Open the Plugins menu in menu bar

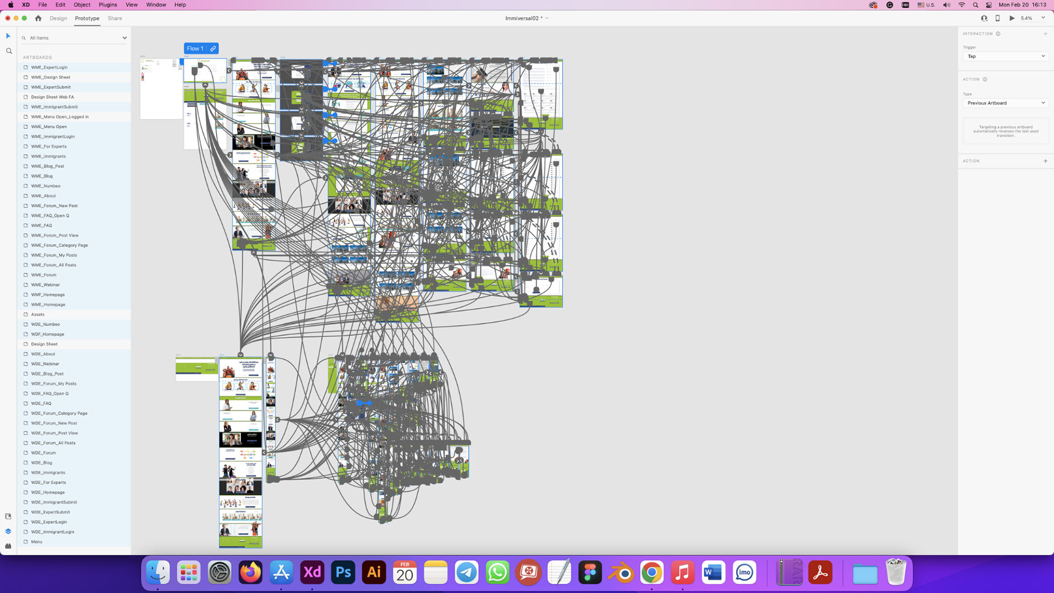[x=108, y=4]
